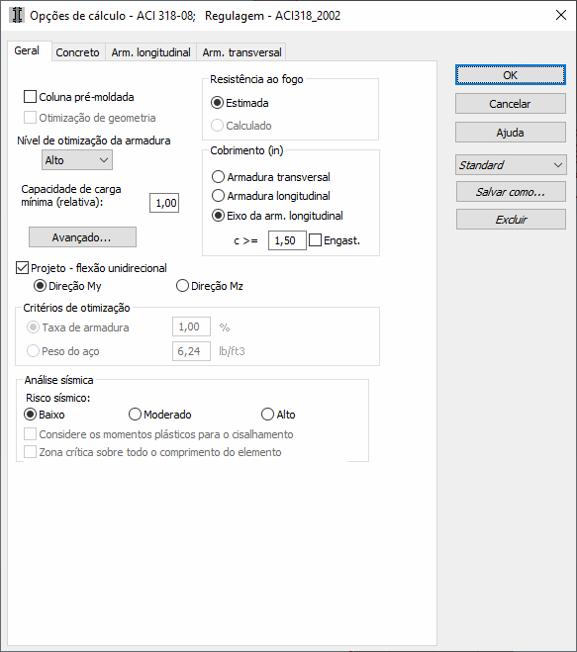577x652 pixels.
Task: Open the Nível de otimização Alto dropdown
Action: tap(77, 160)
